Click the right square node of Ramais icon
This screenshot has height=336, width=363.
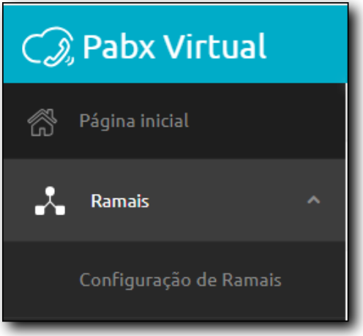(x=60, y=210)
